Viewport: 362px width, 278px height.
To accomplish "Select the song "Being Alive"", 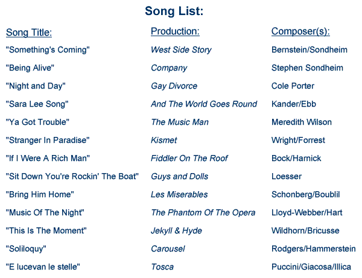I will (30, 68).
